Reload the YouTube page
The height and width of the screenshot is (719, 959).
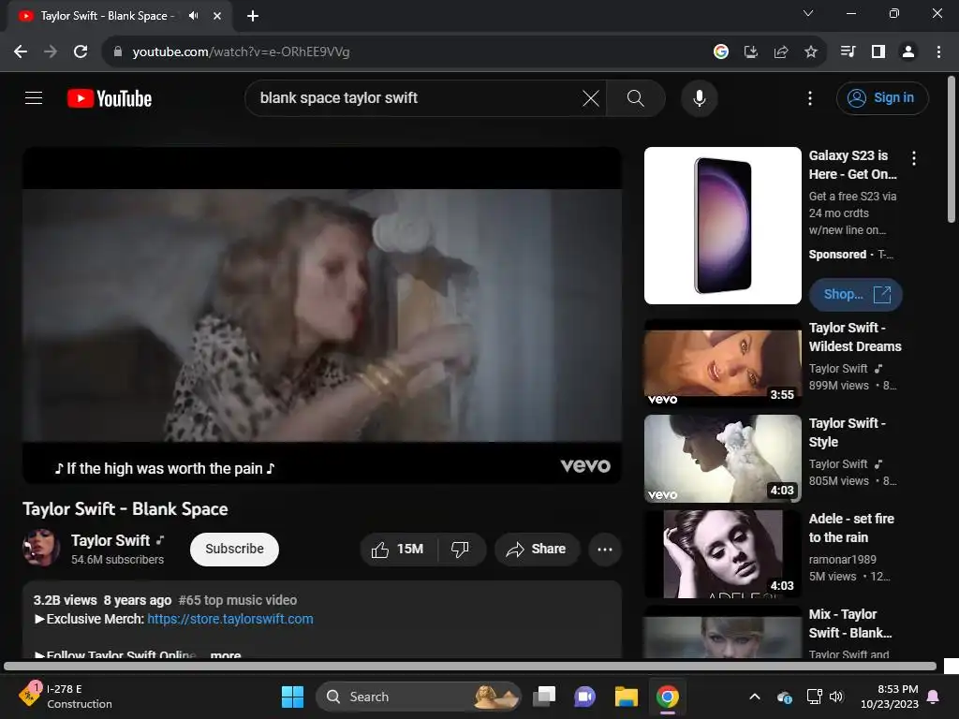[81, 52]
